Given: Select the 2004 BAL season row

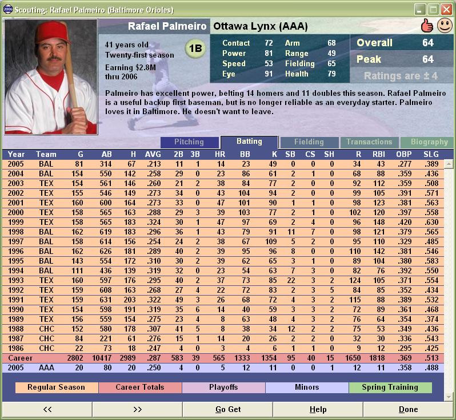Looking at the screenshot, I should [223, 173].
